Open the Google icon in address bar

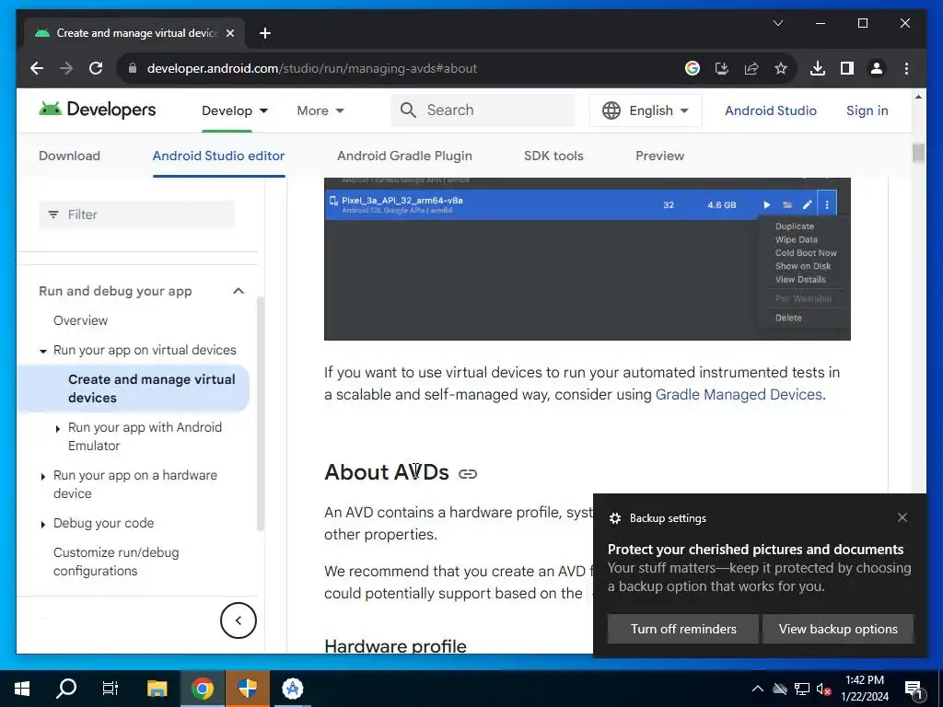tap(693, 68)
